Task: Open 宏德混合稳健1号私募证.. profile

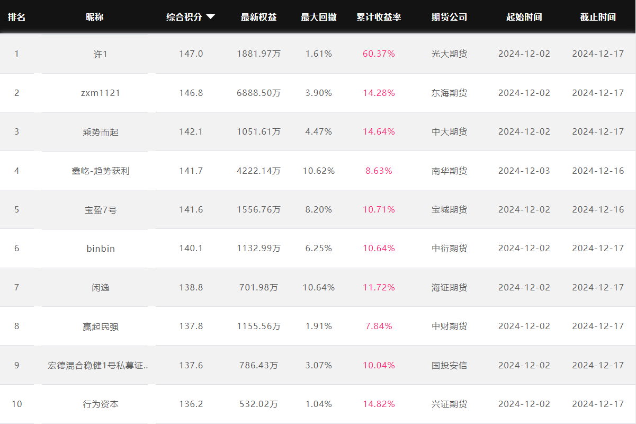Action: pos(98,366)
